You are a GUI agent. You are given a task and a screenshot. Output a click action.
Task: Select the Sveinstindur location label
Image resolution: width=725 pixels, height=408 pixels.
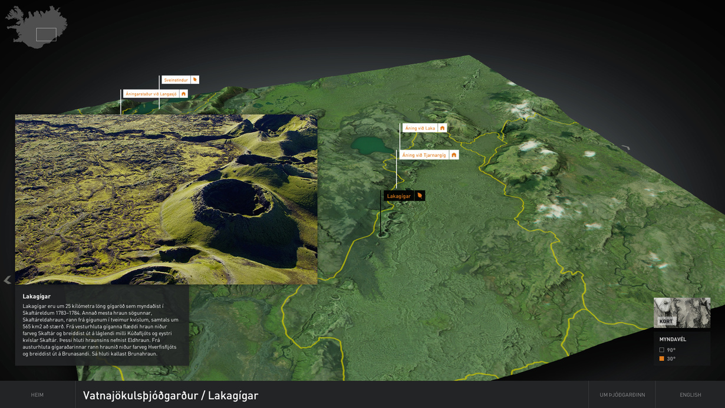pyautogui.click(x=175, y=80)
